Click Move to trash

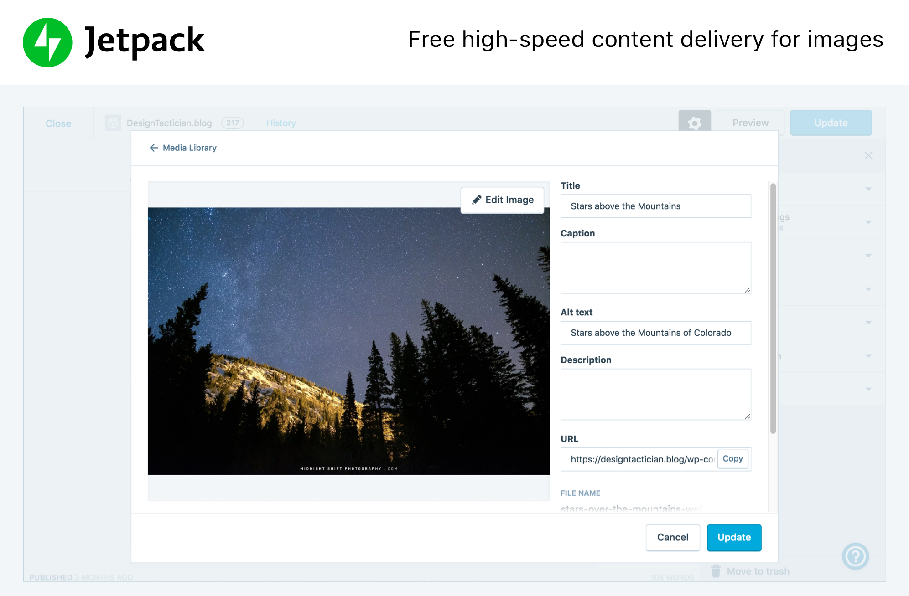tap(750, 571)
